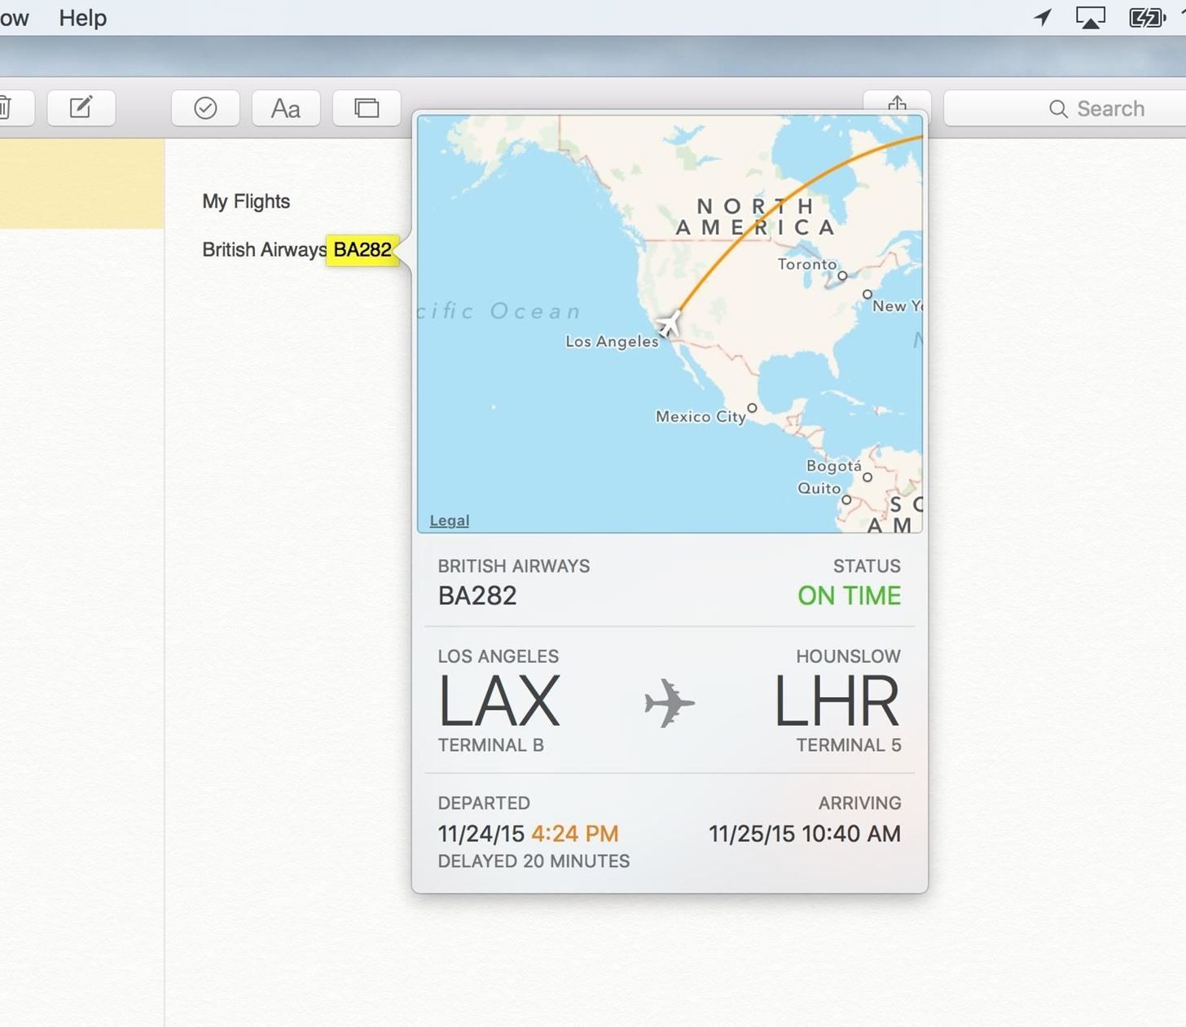Open AirPlay display menu bar icon

[1090, 17]
